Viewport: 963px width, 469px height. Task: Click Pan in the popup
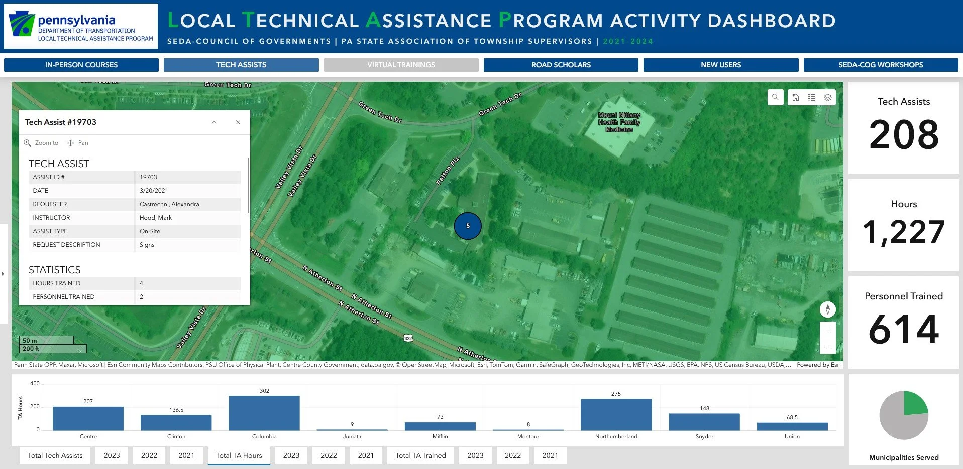[x=78, y=143]
